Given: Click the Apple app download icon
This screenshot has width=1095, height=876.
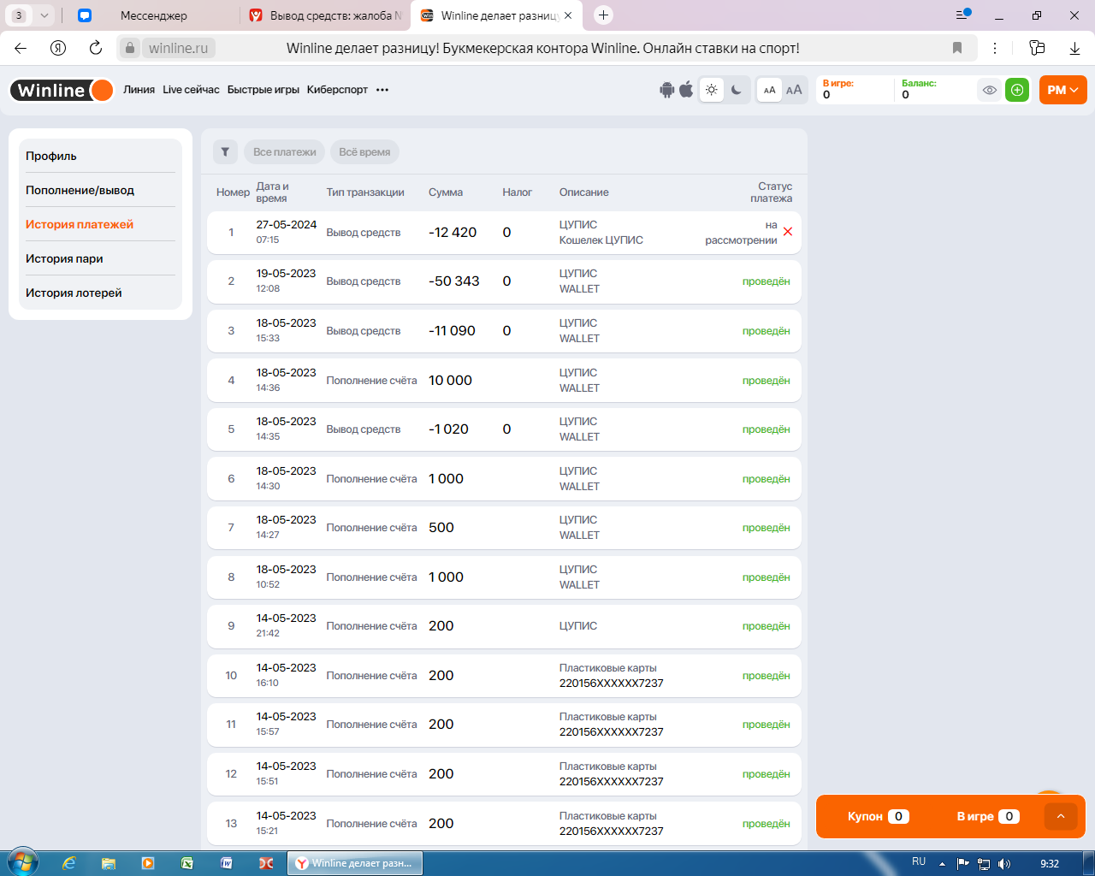Looking at the screenshot, I should 686,90.
